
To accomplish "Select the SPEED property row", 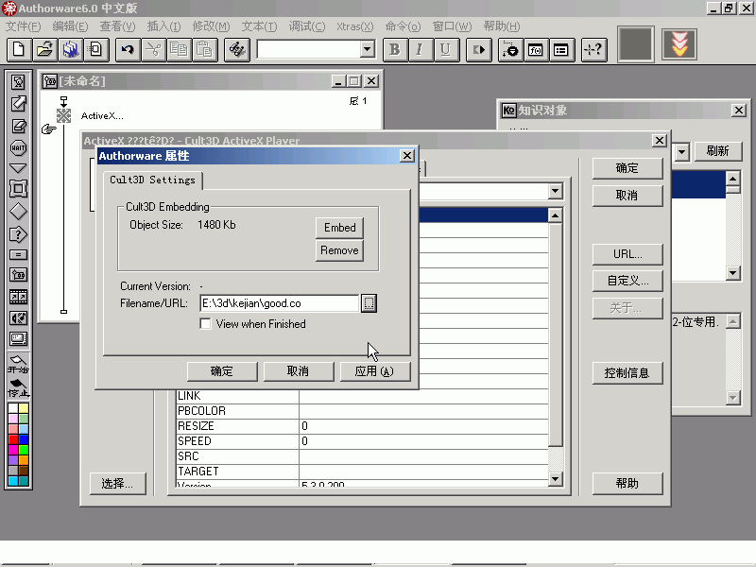I will coord(362,441).
